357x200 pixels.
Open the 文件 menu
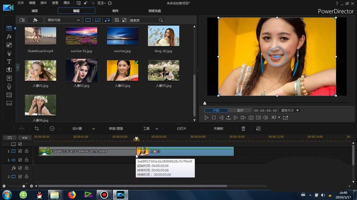(x=21, y=3)
